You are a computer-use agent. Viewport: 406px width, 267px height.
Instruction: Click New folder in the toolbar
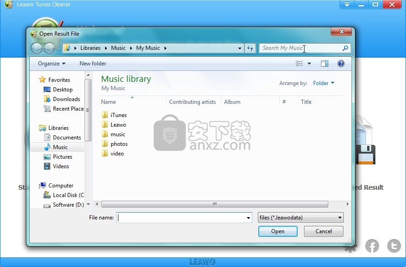pos(93,64)
